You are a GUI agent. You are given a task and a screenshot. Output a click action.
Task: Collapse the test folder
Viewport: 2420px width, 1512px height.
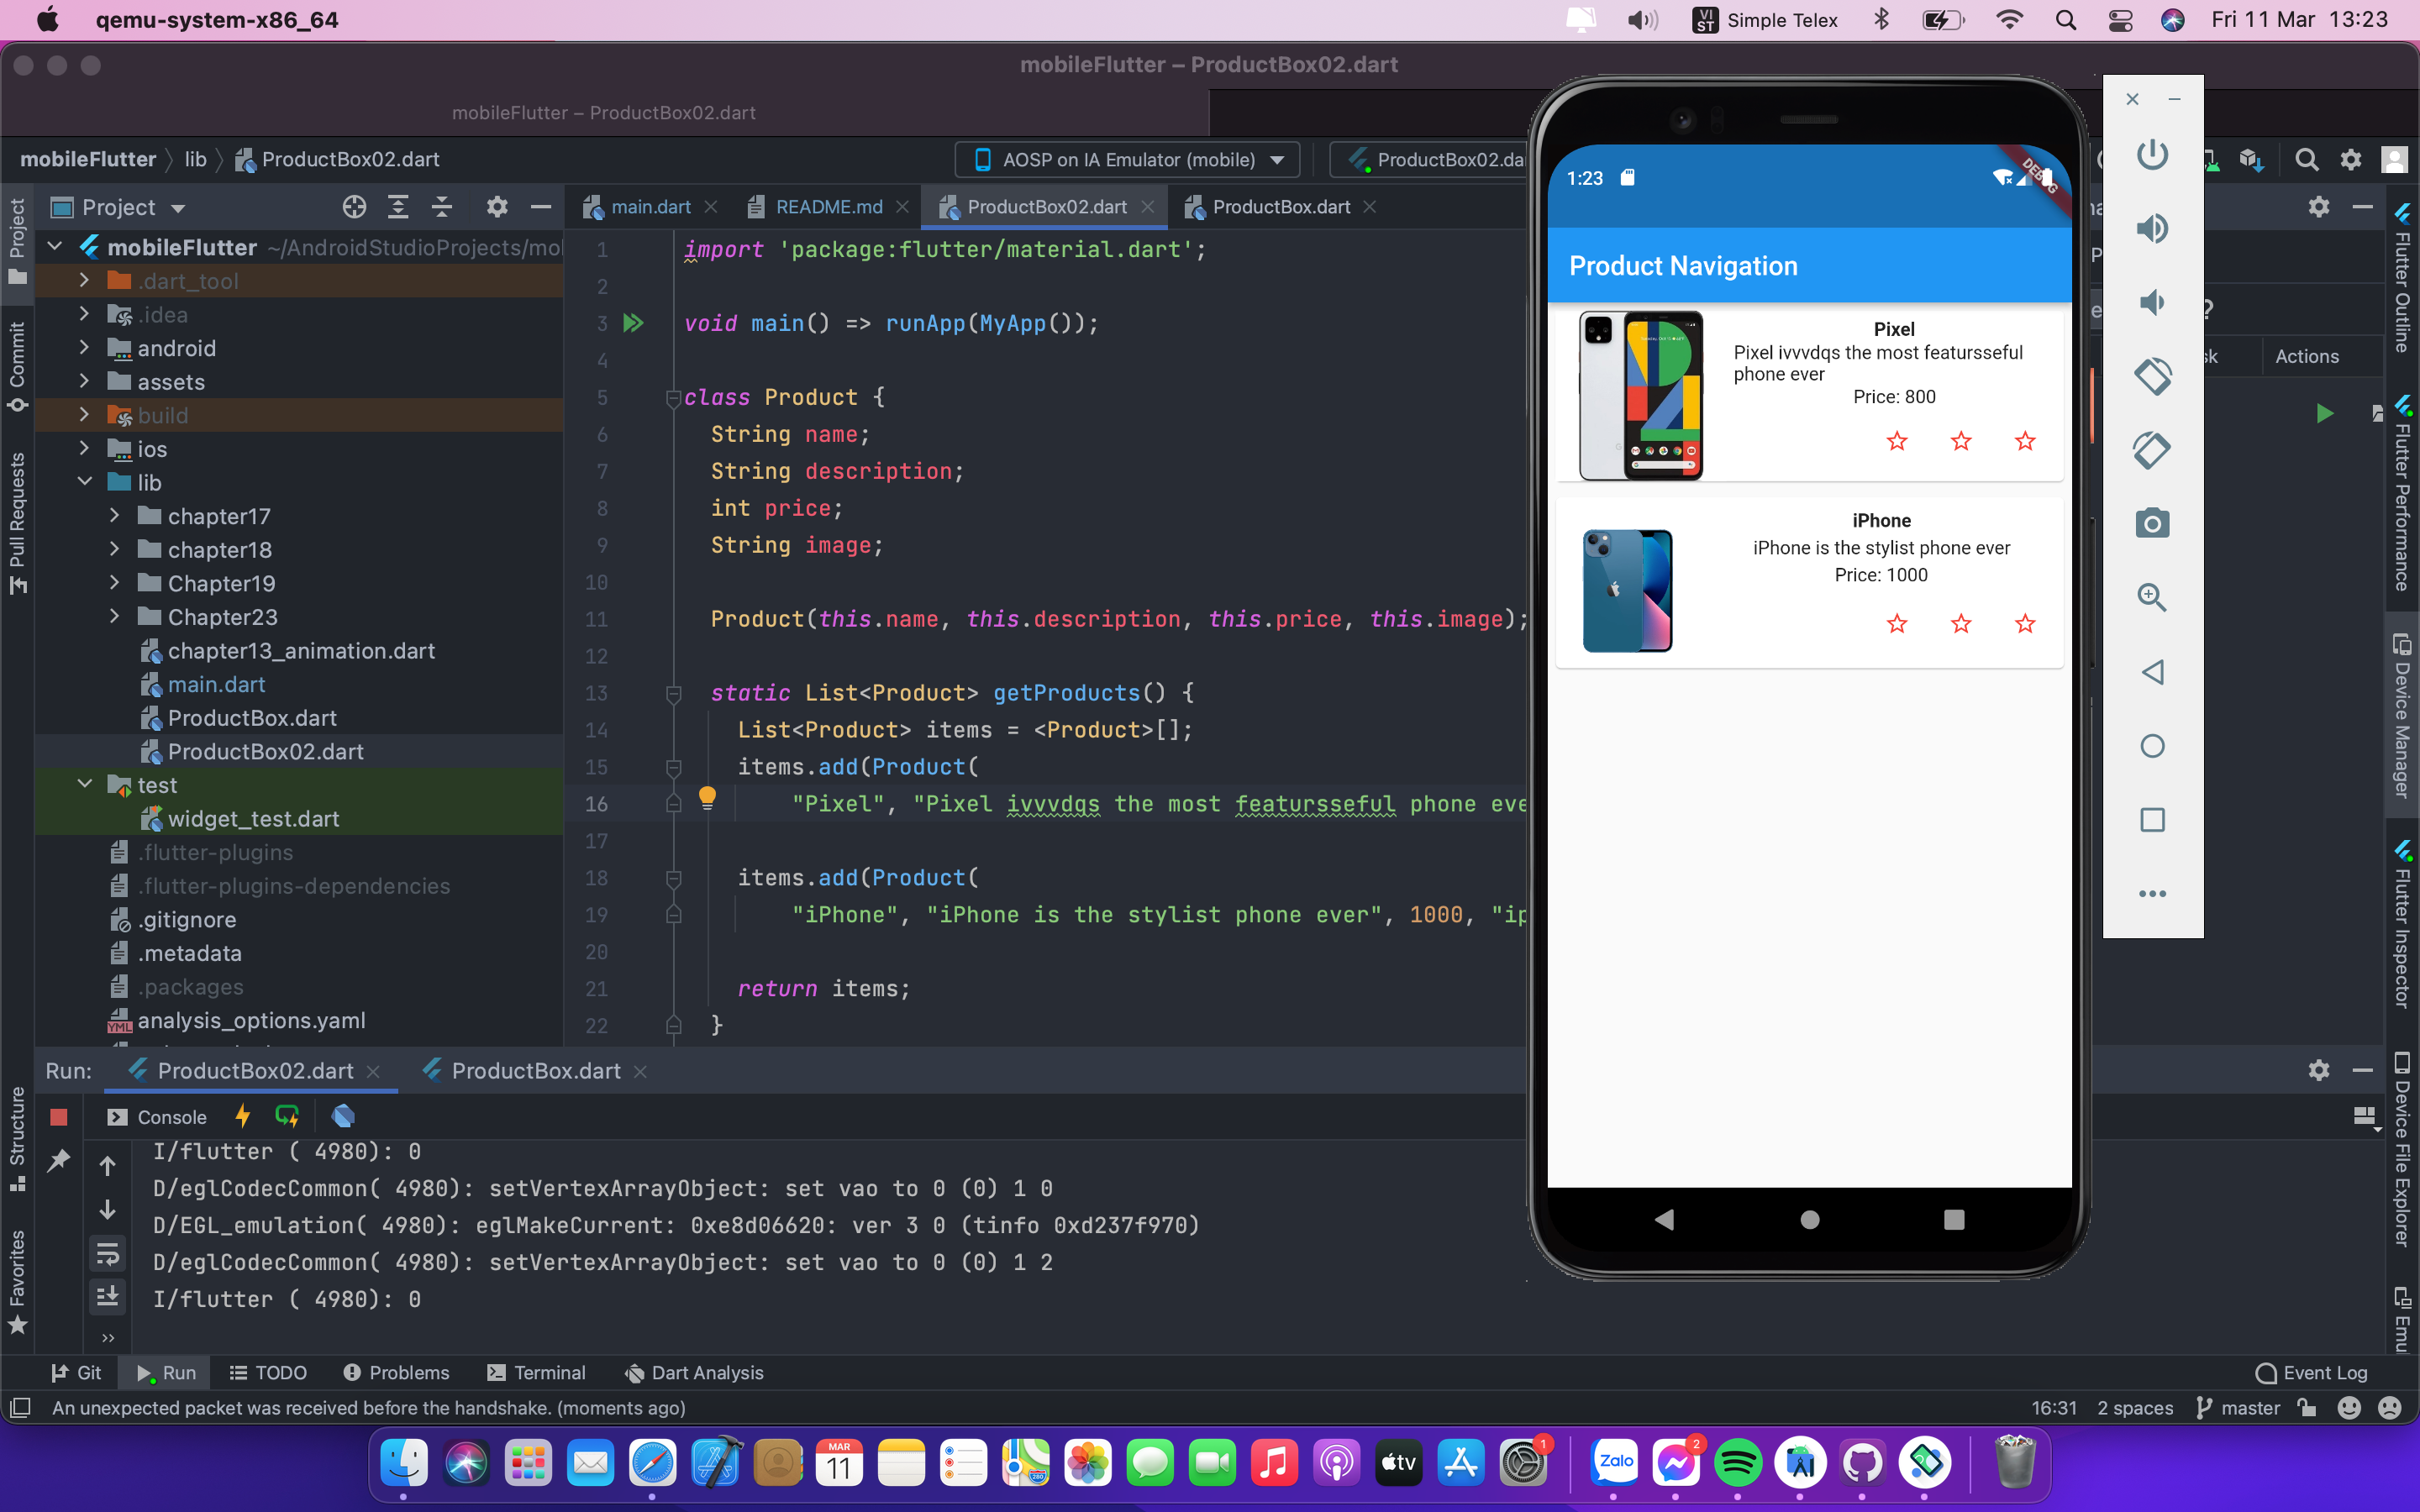click(x=85, y=785)
